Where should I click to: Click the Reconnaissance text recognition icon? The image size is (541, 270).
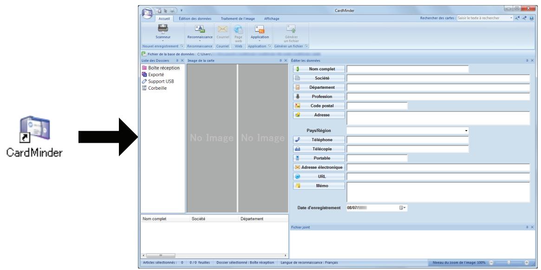[200, 29]
